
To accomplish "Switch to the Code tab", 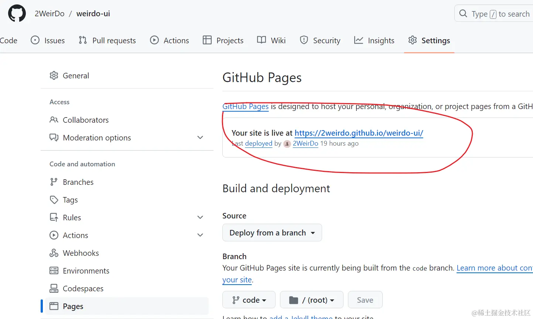I will click(x=8, y=40).
